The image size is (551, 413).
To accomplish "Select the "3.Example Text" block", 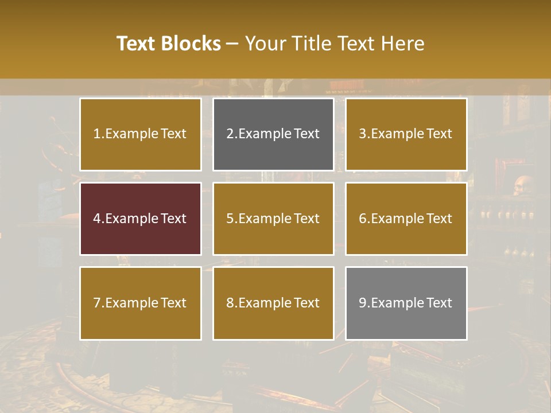I will click(x=406, y=134).
